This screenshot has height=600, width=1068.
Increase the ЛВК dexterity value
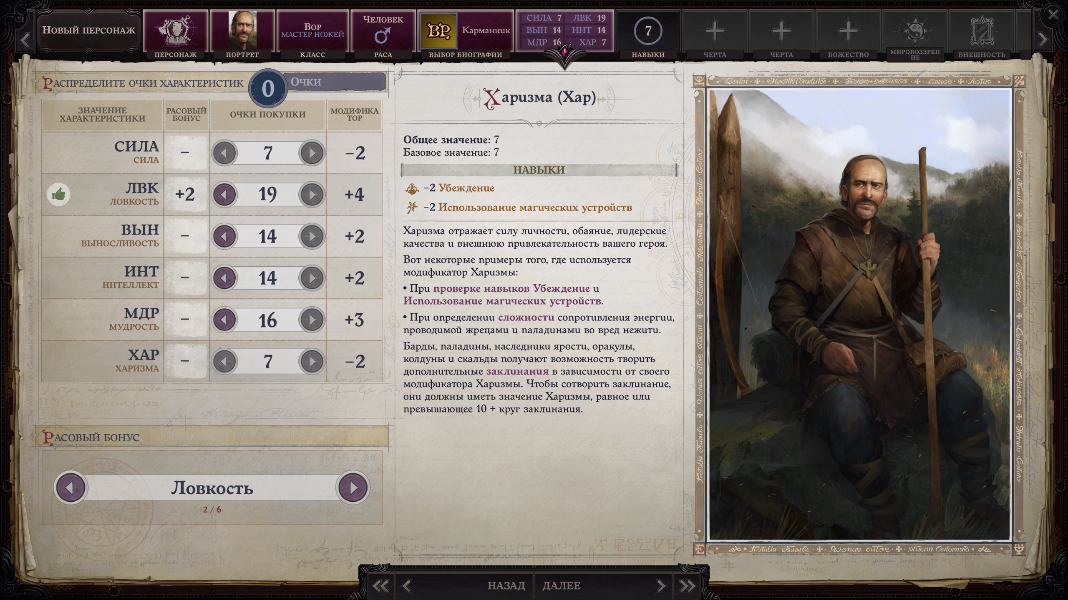point(312,195)
